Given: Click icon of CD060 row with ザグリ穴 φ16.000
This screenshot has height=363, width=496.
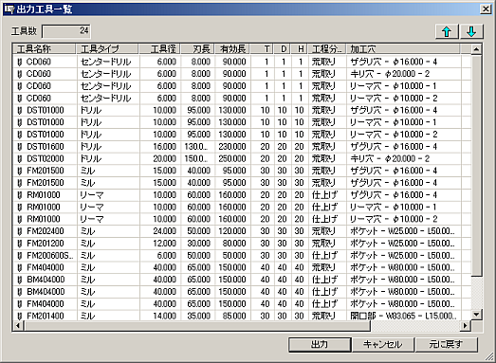Looking at the screenshot, I should pos(20,62).
